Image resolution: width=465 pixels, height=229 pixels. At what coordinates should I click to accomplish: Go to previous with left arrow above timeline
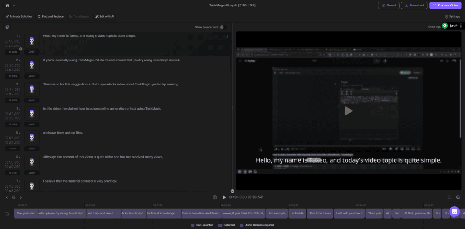[7, 197]
